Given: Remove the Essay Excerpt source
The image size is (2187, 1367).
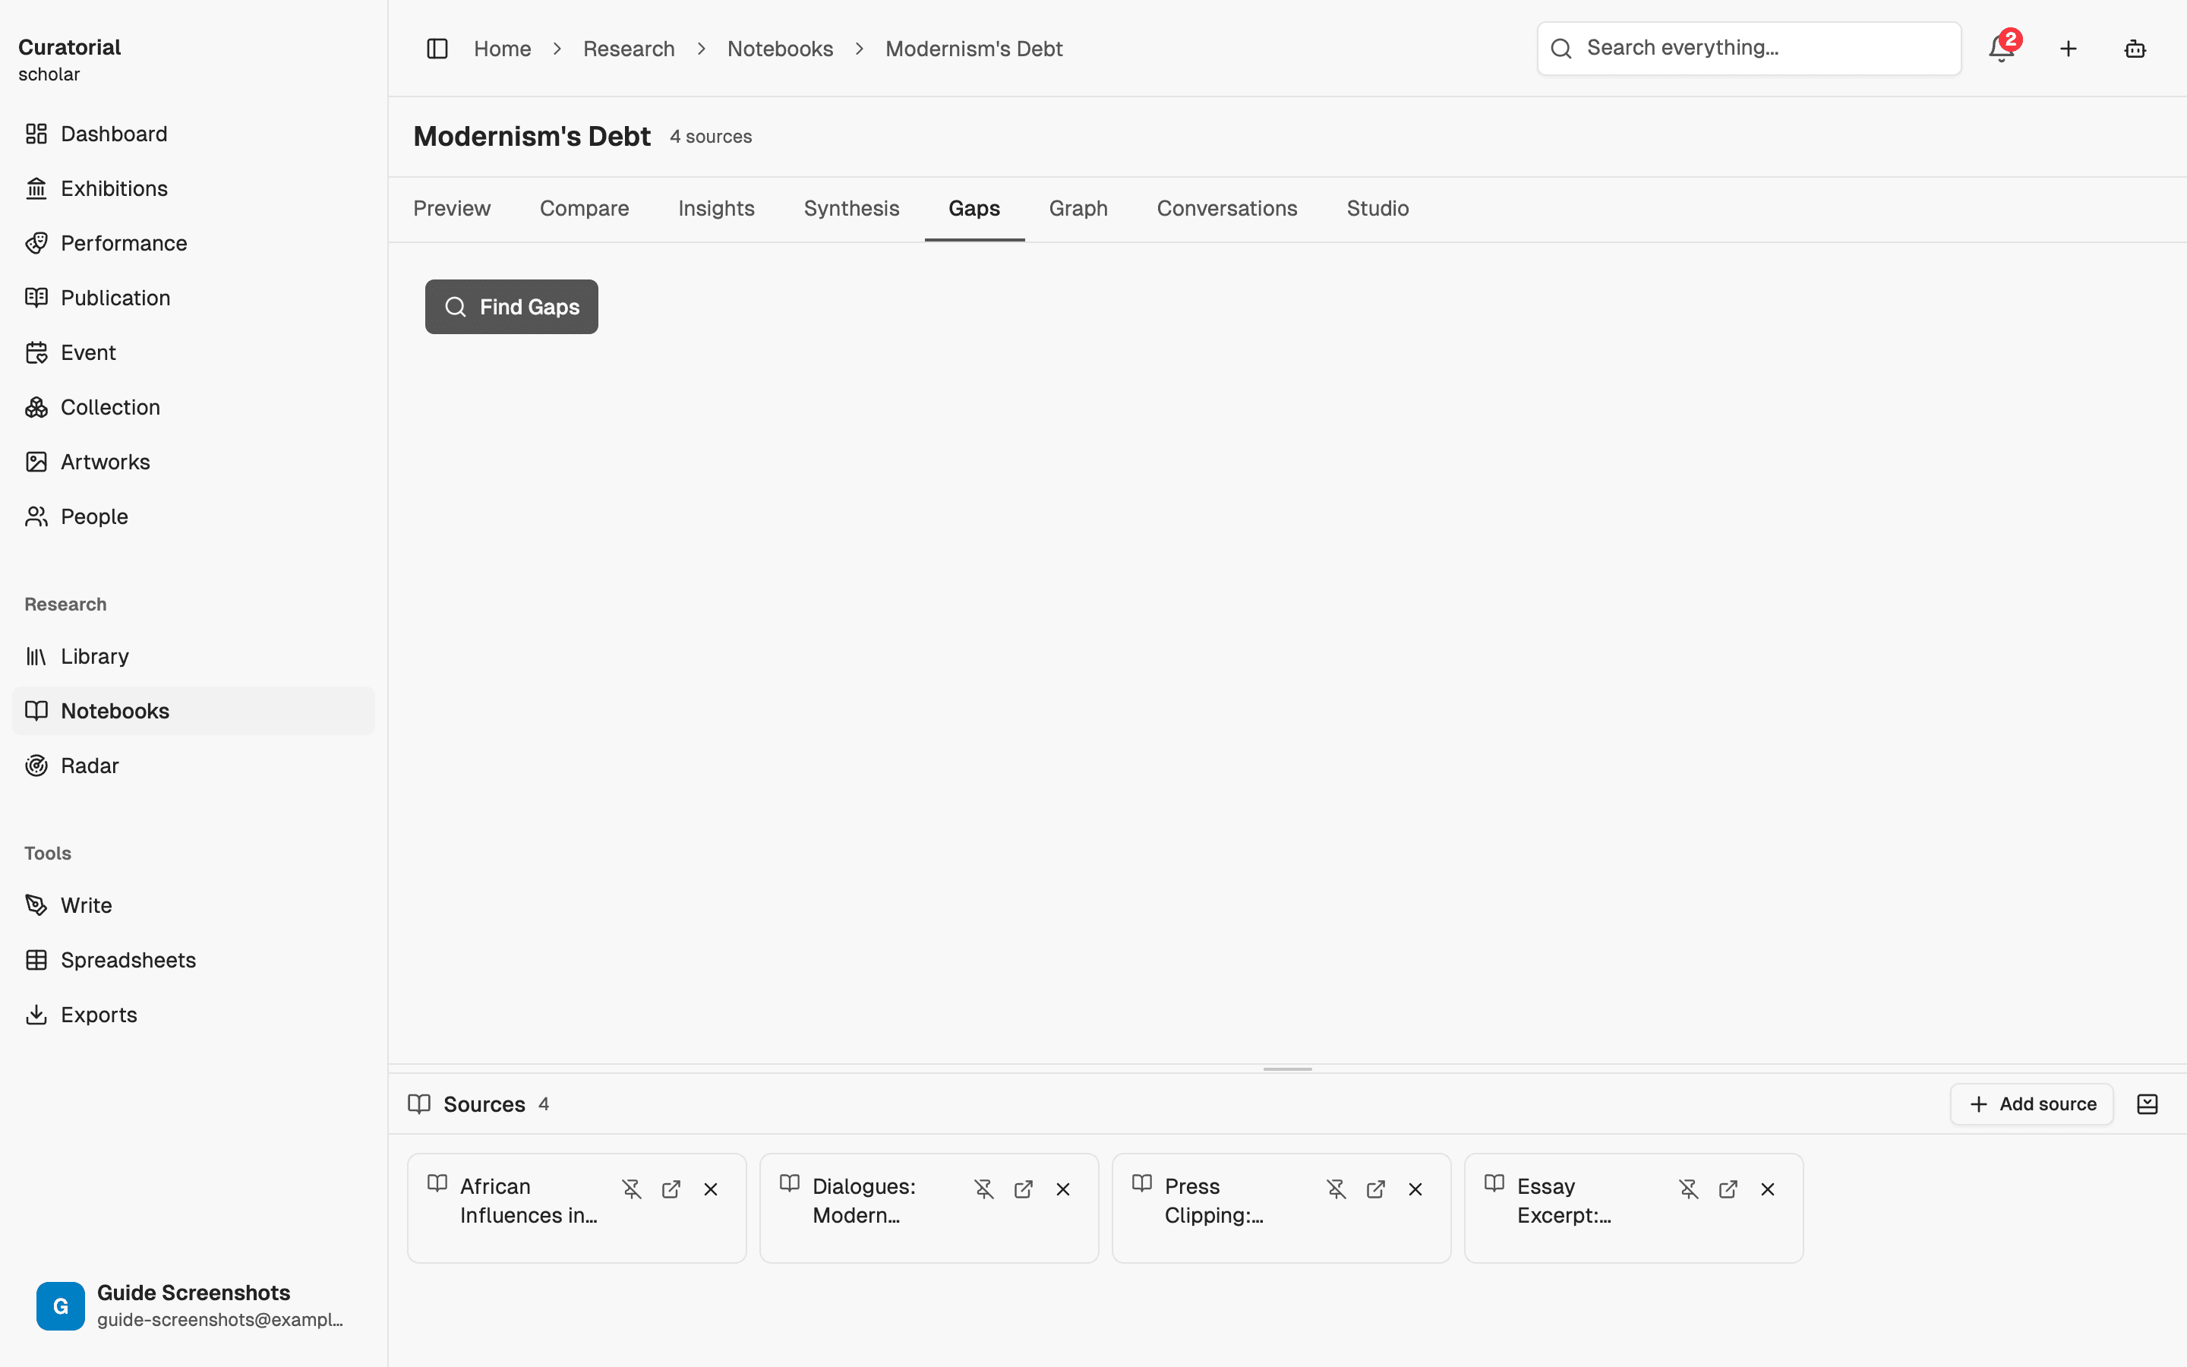Looking at the screenshot, I should pos(1769,1189).
